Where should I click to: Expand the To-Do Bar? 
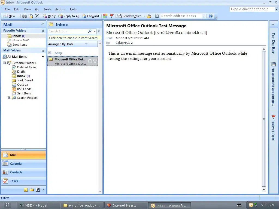pos(273,24)
